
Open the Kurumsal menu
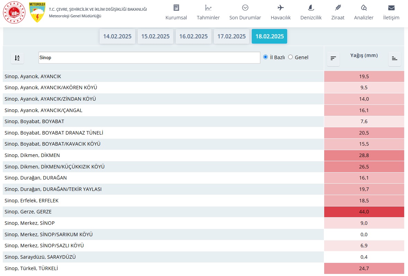click(x=176, y=13)
